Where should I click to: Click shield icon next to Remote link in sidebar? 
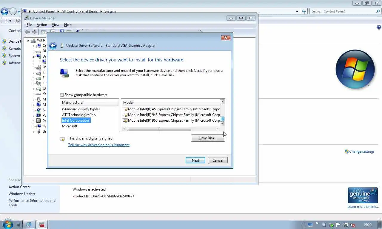[4, 49]
